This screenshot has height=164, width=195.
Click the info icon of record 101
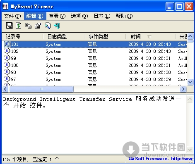click(7, 44)
